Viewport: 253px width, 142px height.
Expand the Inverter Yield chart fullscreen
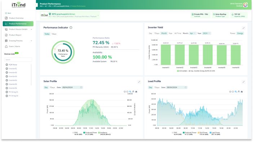pyautogui.click(x=244, y=28)
